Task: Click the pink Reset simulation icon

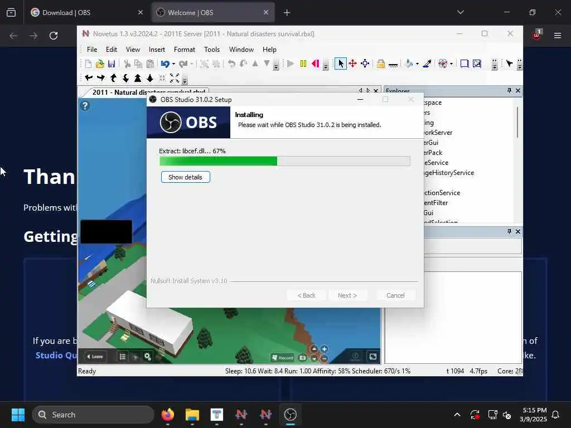Action: click(x=316, y=64)
